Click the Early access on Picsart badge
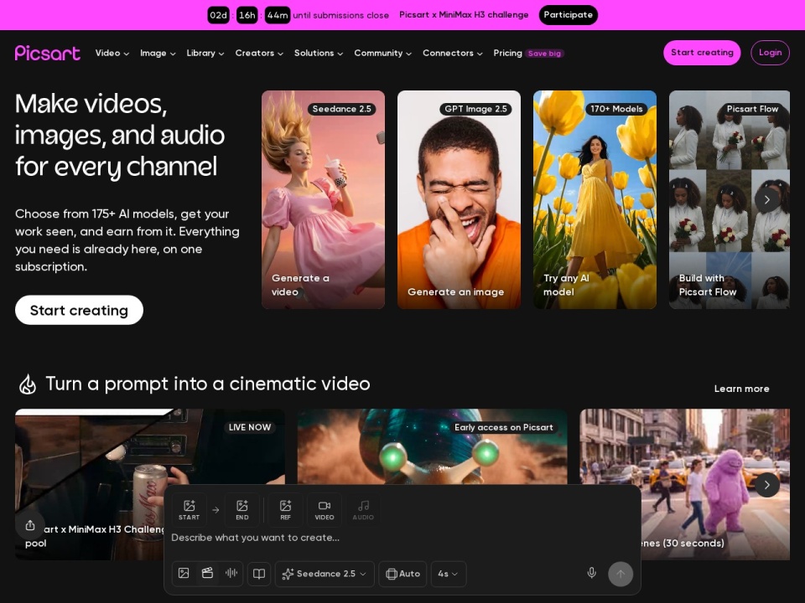This screenshot has height=603, width=805. (504, 427)
